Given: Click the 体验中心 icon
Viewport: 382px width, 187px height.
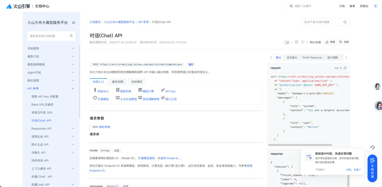Looking at the screenshot, I should point(95,90).
